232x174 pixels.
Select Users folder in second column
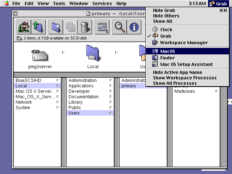[x=90, y=113]
